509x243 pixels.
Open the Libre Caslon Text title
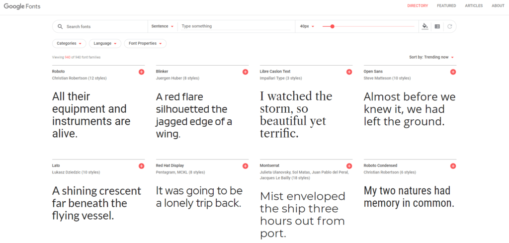[275, 72]
